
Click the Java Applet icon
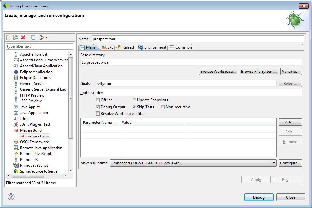click(16, 107)
